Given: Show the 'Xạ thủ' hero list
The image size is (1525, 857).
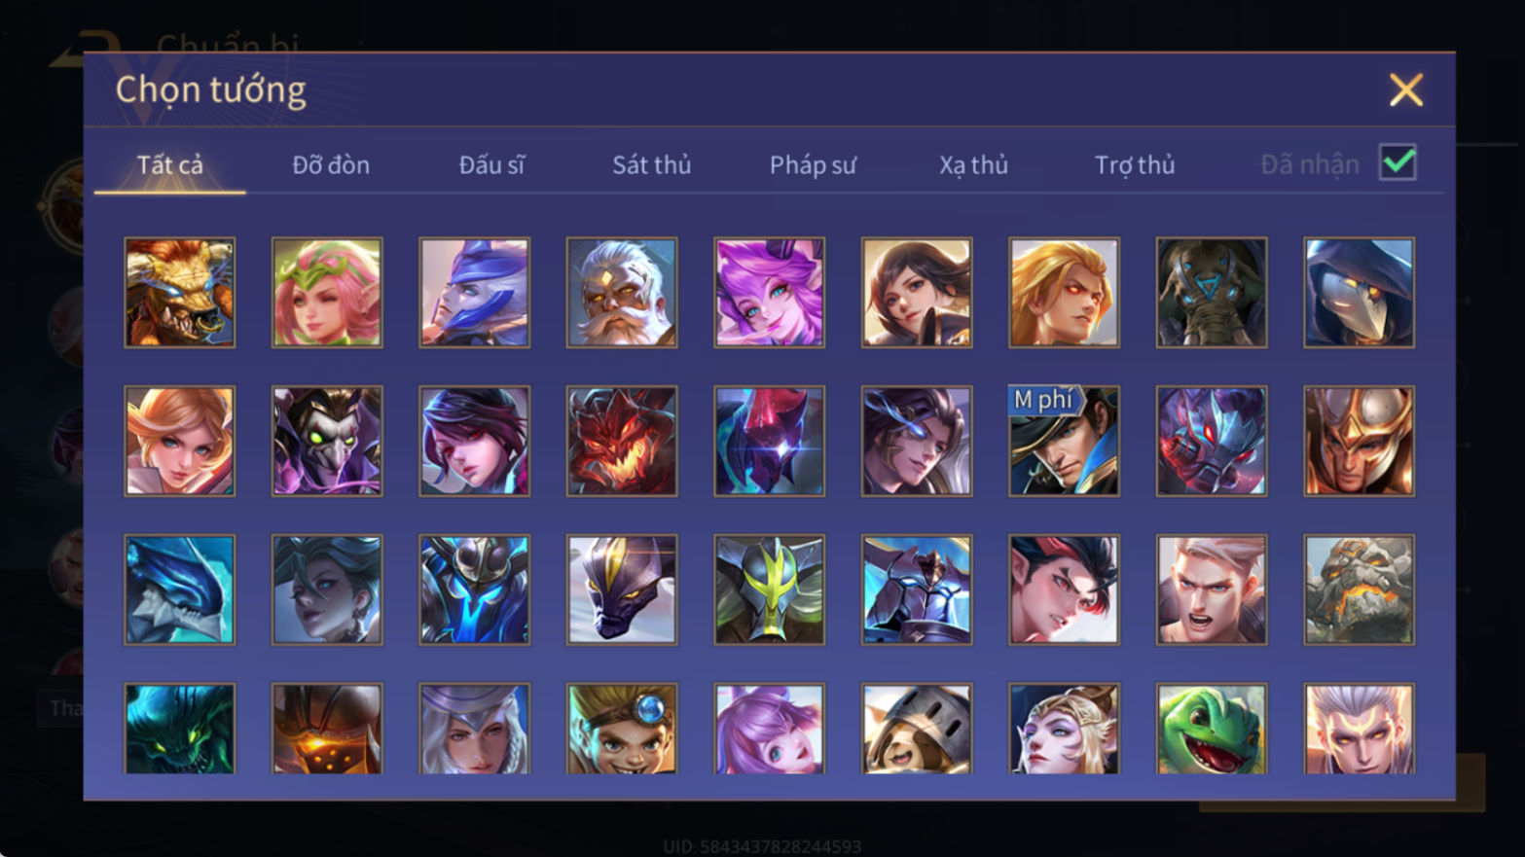Looking at the screenshot, I should (973, 165).
